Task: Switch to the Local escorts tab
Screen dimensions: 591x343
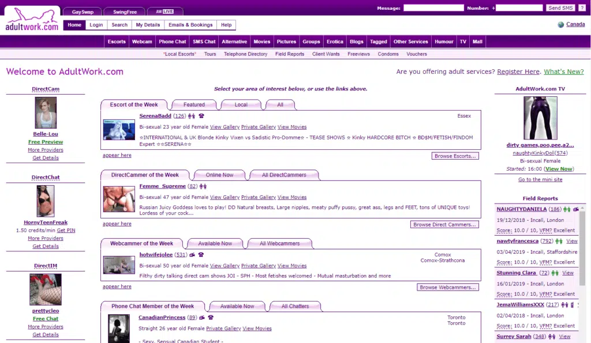Action: click(241, 105)
